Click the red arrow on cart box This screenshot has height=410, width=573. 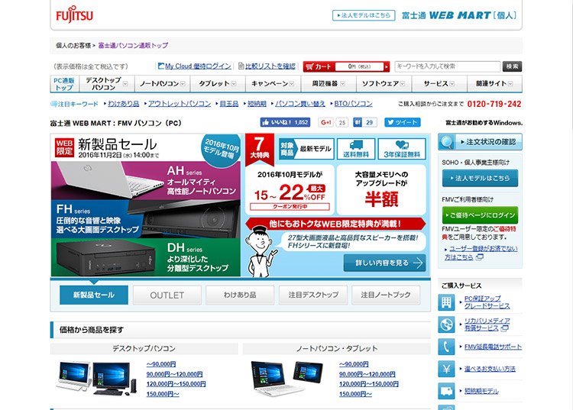point(386,66)
